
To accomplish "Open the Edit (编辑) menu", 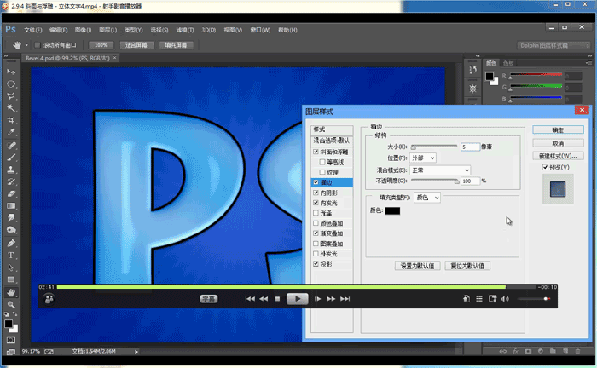I will click(58, 30).
